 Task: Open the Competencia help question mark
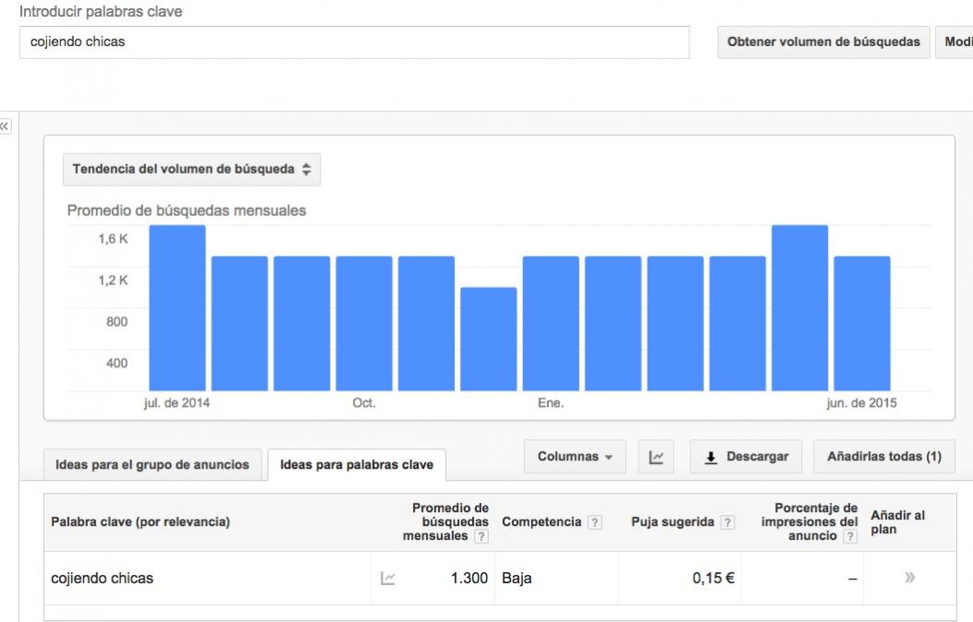(x=595, y=522)
